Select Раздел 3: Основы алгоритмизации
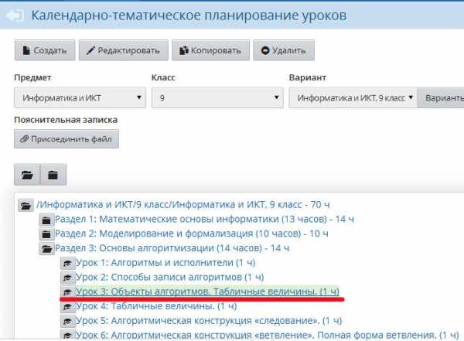This screenshot has height=341, width=464. [x=172, y=248]
